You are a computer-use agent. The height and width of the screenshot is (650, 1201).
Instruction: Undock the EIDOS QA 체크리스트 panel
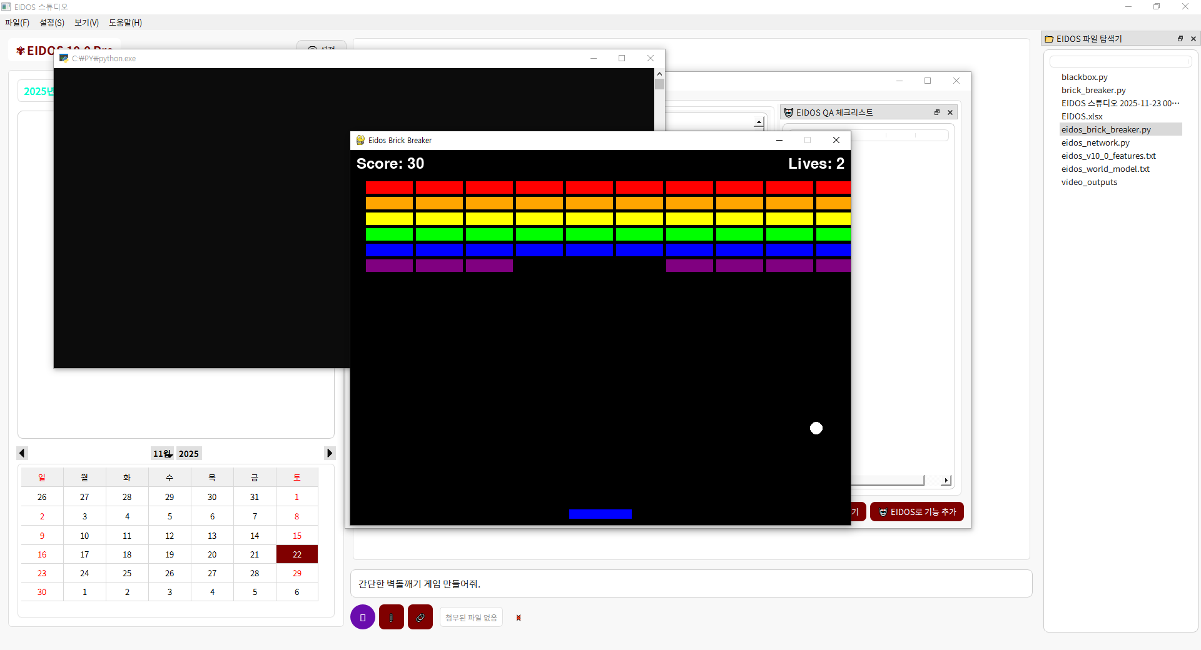[936, 112]
